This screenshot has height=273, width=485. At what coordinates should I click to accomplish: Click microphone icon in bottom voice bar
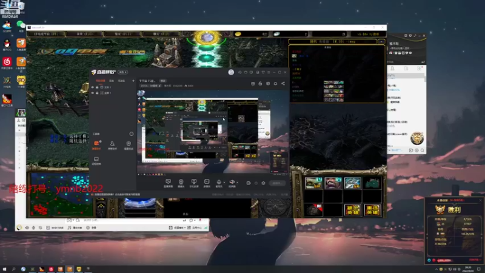click(34, 227)
